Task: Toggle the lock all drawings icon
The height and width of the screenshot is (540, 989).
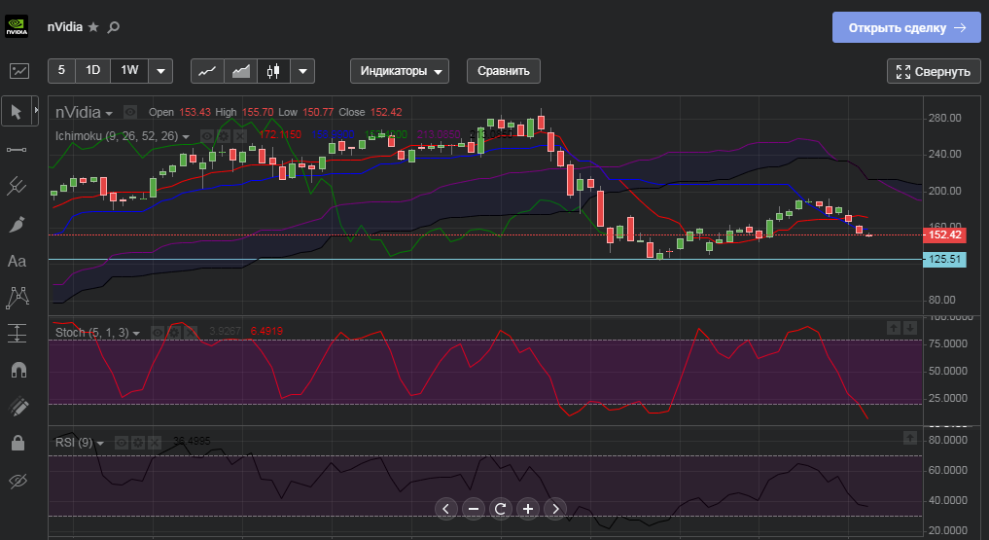Action: (17, 443)
